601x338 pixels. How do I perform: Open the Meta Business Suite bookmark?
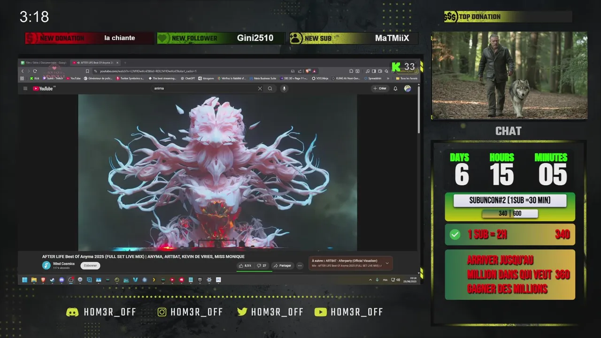(262, 78)
